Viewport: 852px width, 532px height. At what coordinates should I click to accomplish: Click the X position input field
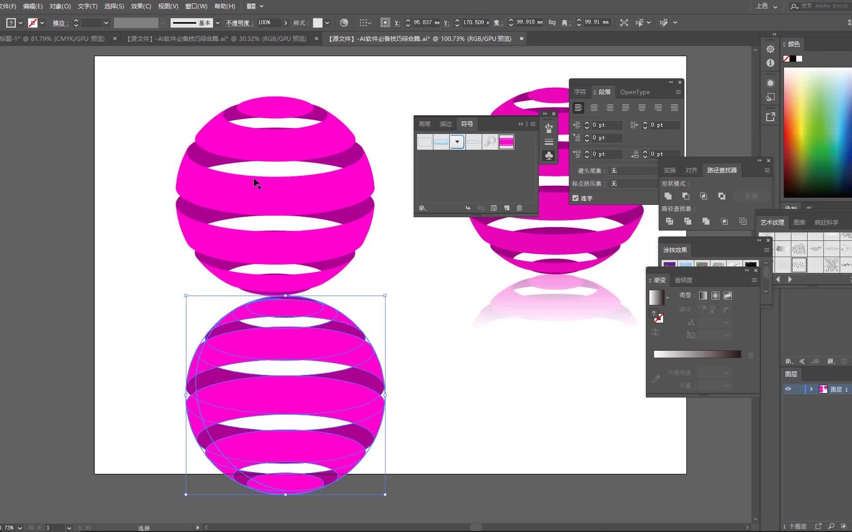coord(427,23)
